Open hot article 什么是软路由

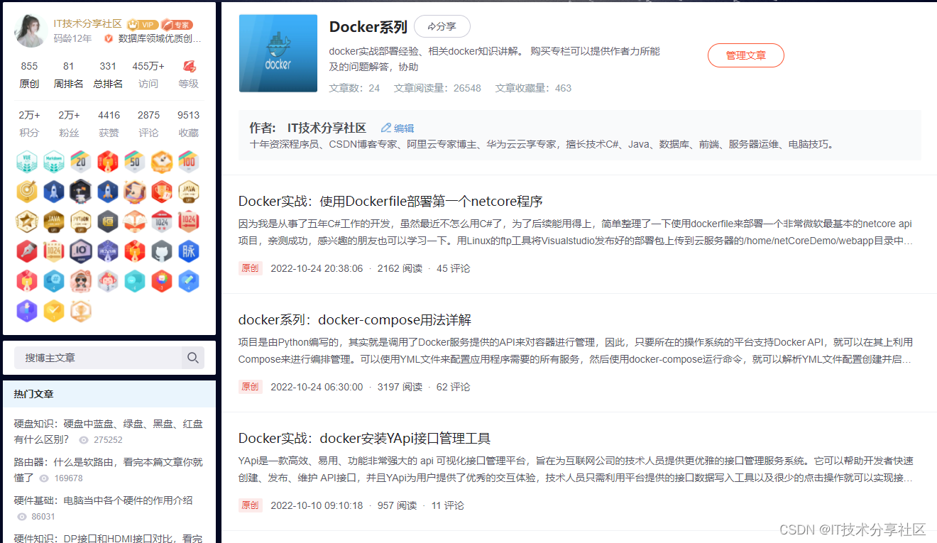tap(108, 470)
